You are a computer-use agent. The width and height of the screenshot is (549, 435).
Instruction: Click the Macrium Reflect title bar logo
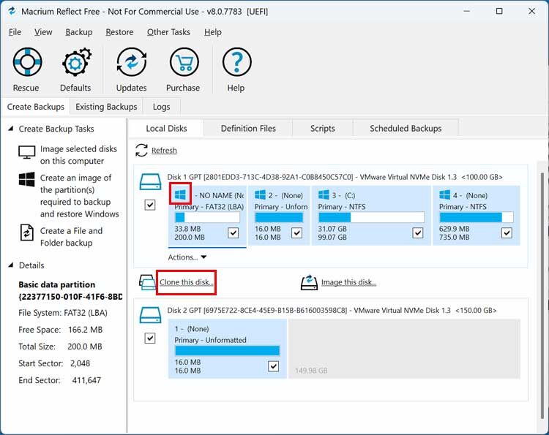(x=12, y=11)
